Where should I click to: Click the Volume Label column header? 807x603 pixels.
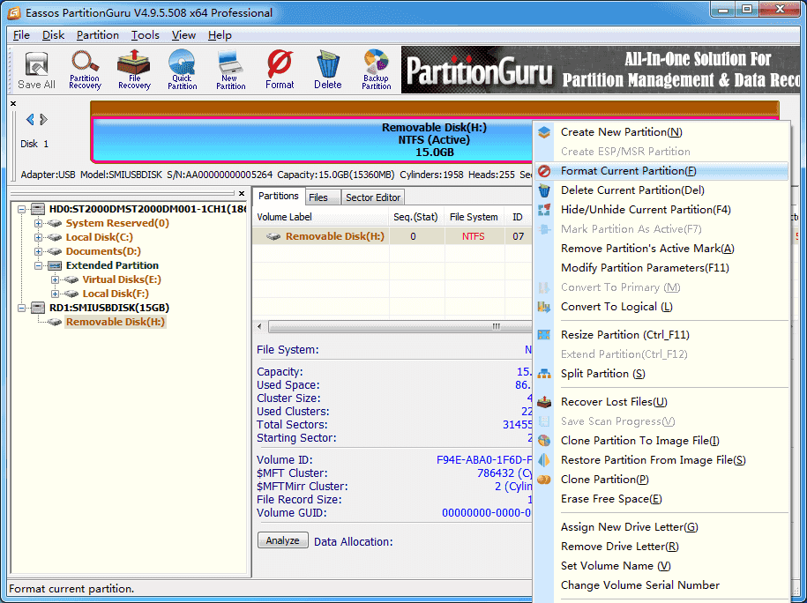(321, 217)
